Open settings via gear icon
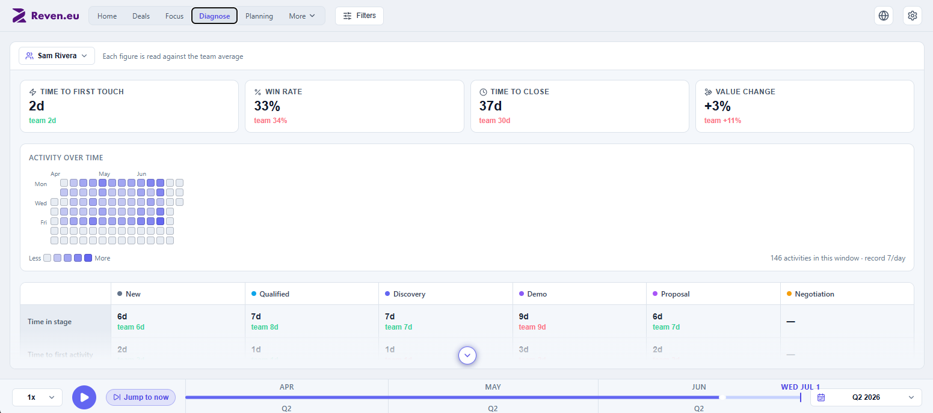This screenshot has height=413, width=933. click(x=913, y=16)
